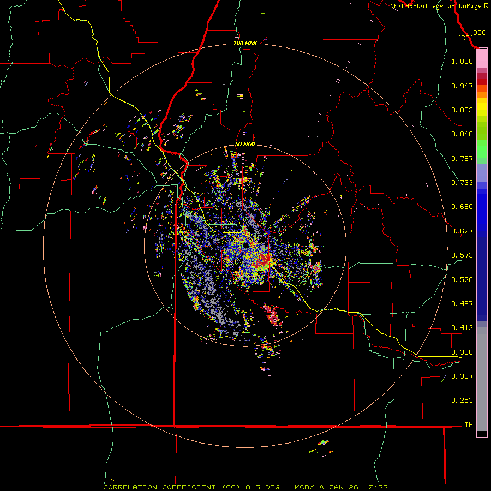This screenshot has height=491, width=491.
Task: Click the 0.733 scale value
Action: coord(462,183)
